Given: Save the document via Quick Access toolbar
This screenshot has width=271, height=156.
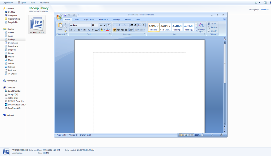Looking at the screenshot, I should (x=65, y=15).
